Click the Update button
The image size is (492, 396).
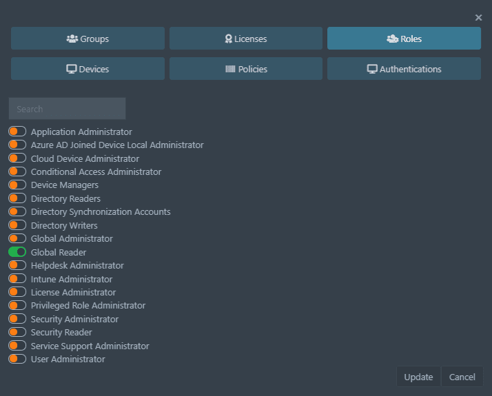click(x=418, y=377)
